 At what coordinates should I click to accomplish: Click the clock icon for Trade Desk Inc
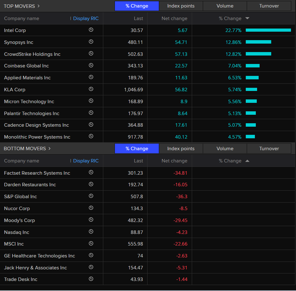(x=91, y=279)
